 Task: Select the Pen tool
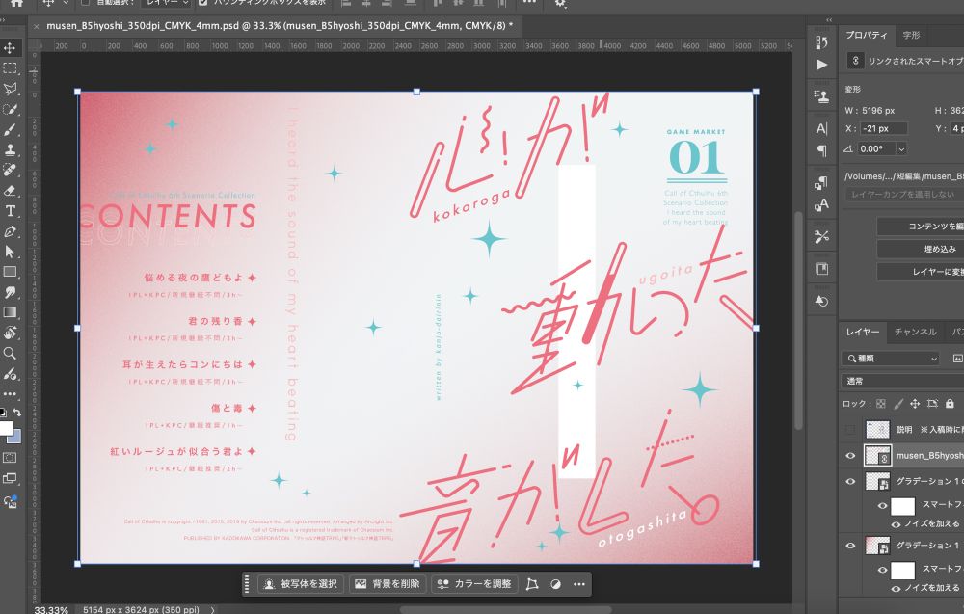10,231
